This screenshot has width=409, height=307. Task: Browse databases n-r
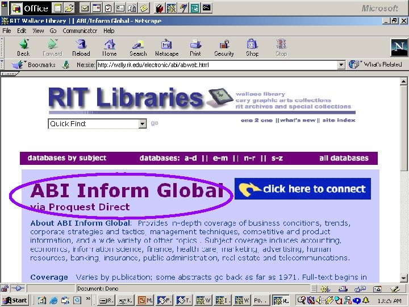coord(249,158)
